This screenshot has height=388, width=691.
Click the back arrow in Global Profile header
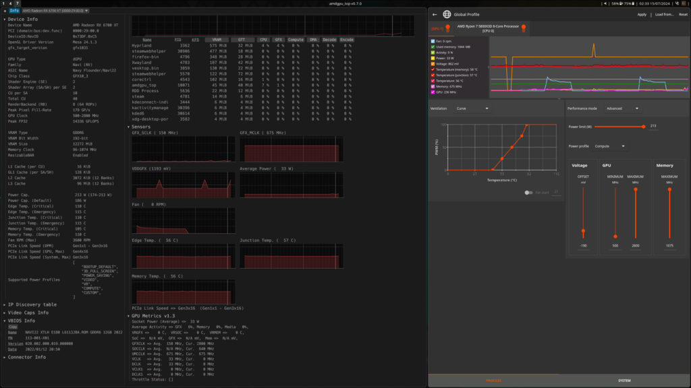[x=435, y=15]
